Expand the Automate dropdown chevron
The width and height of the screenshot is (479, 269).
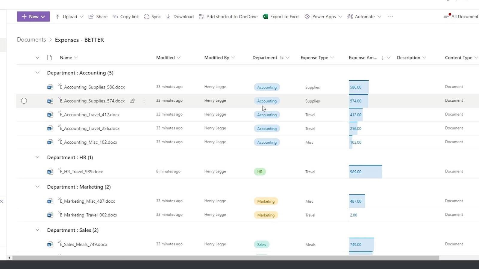pos(379,16)
